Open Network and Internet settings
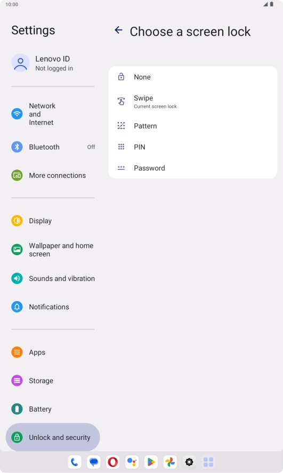This screenshot has height=473, width=283. pos(53,114)
